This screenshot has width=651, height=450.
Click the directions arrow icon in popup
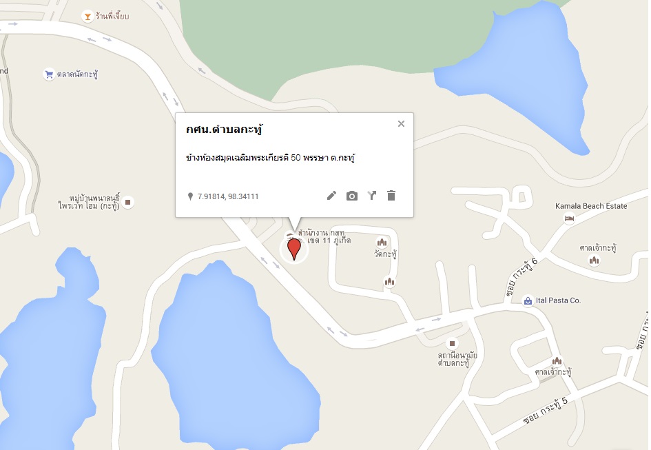coord(372,196)
